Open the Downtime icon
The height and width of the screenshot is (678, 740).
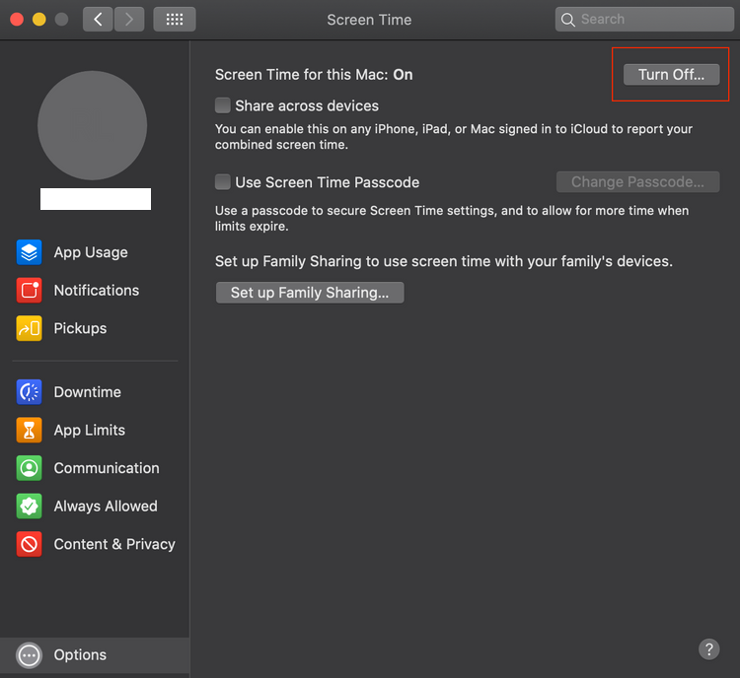[30, 392]
